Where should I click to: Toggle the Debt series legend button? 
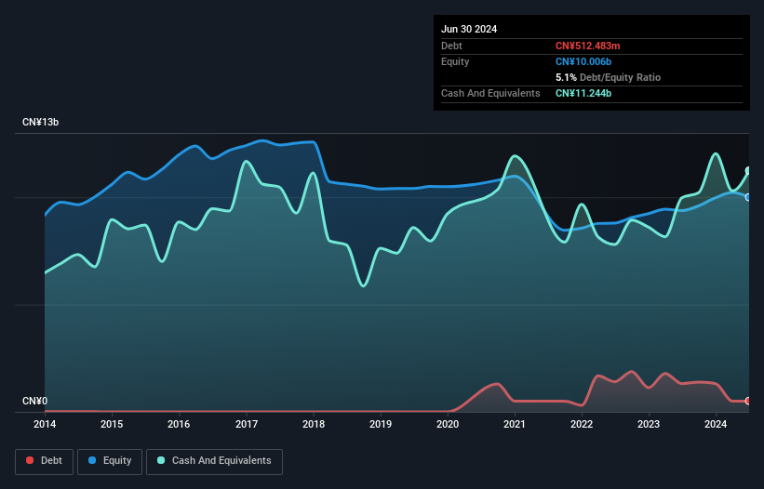click(45, 461)
